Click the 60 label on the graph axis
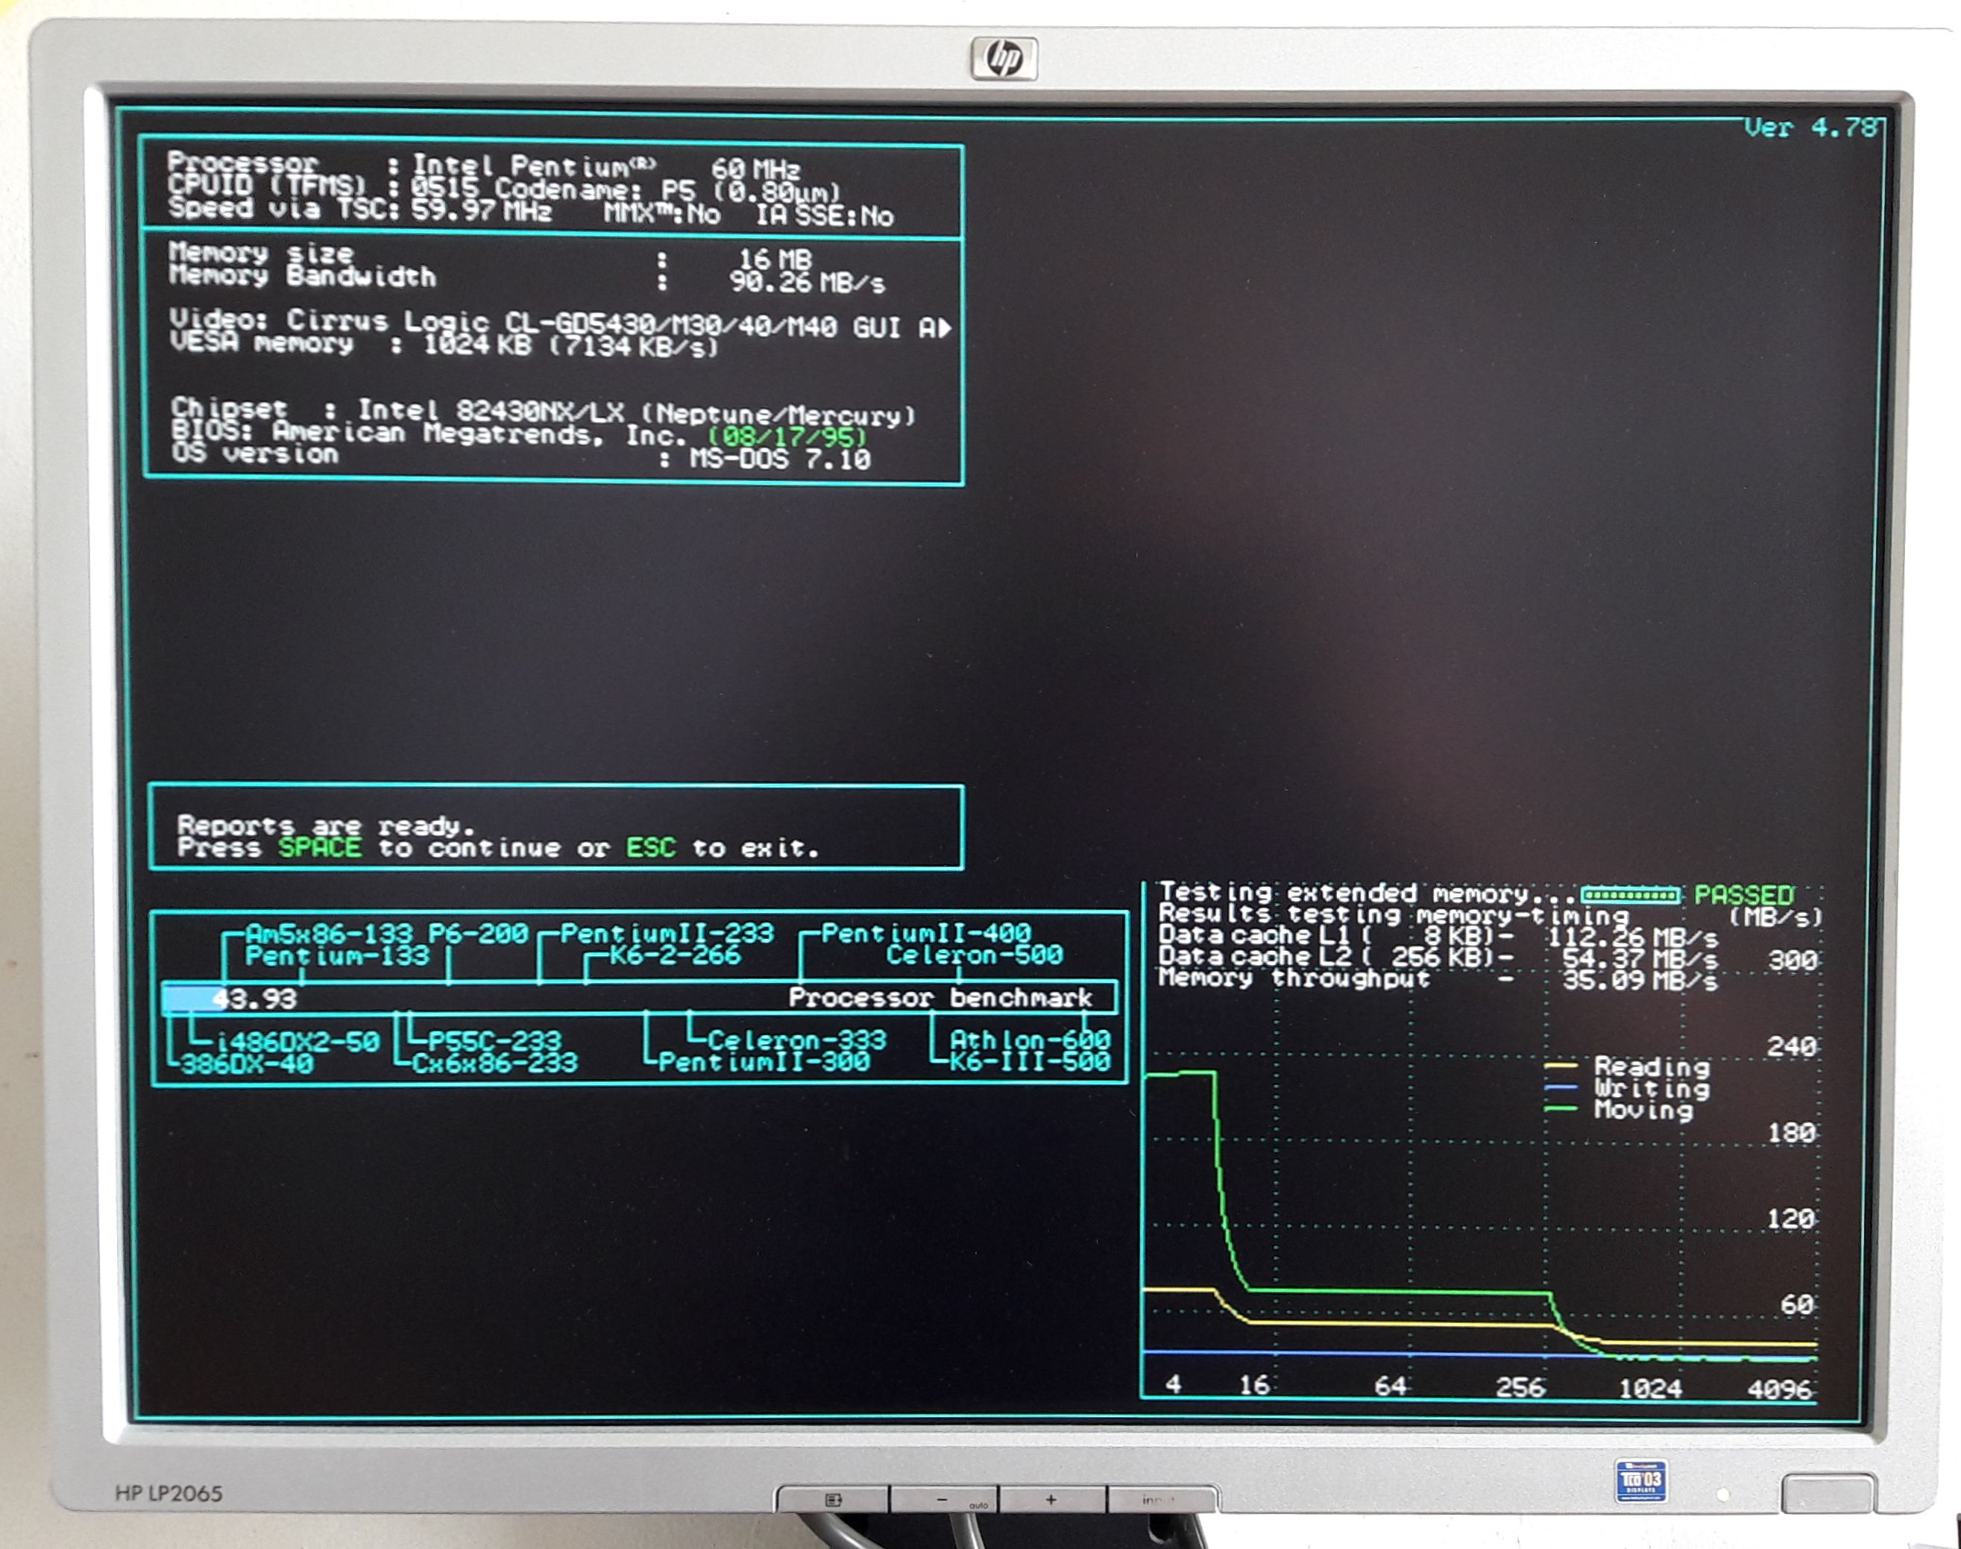1961x1549 pixels. coord(1797,1305)
